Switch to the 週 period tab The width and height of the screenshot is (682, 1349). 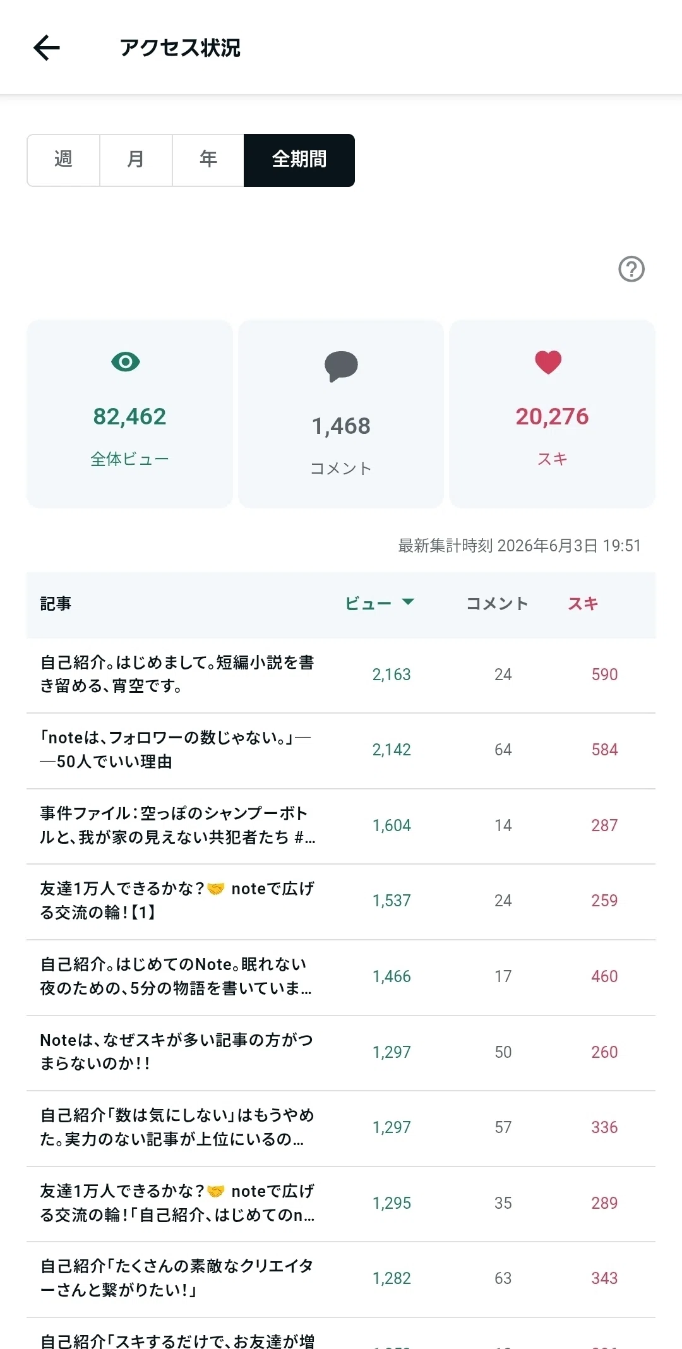point(63,160)
